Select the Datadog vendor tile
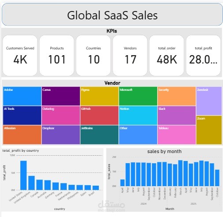This screenshot has width=223, height=217. [61, 116]
